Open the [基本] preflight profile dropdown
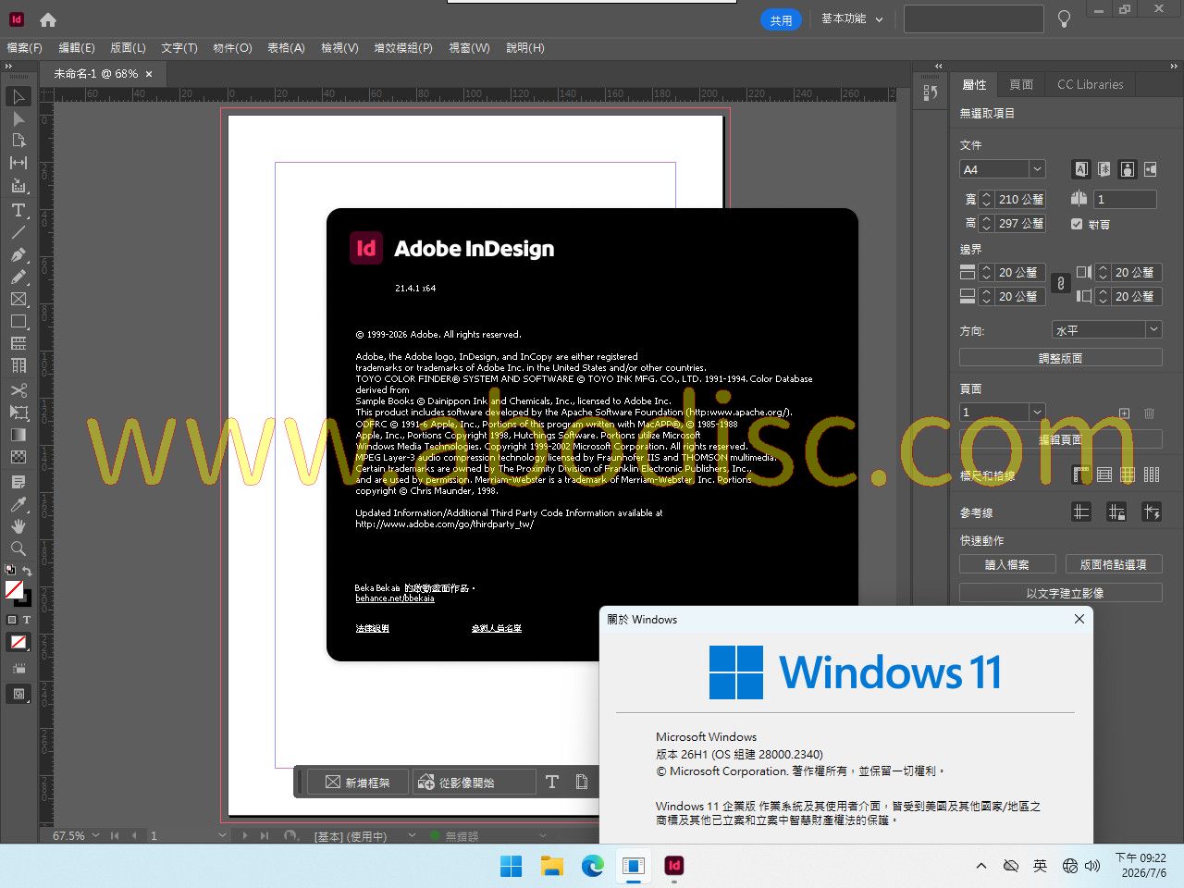The height and width of the screenshot is (888, 1184). tap(413, 835)
